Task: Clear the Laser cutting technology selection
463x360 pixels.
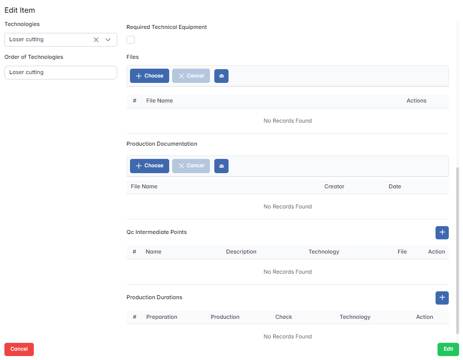Action: [x=96, y=40]
